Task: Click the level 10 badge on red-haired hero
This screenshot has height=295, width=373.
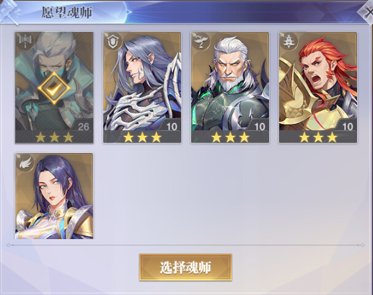Action: [x=348, y=126]
